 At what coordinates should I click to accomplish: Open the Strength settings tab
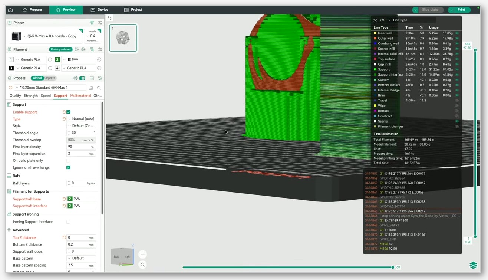tap(31, 96)
